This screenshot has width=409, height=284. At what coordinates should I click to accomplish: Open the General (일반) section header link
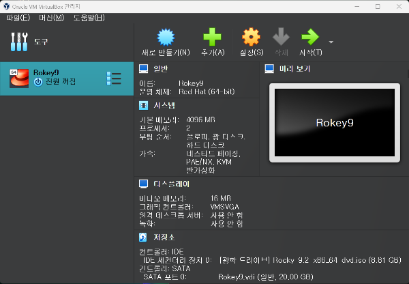click(x=161, y=69)
